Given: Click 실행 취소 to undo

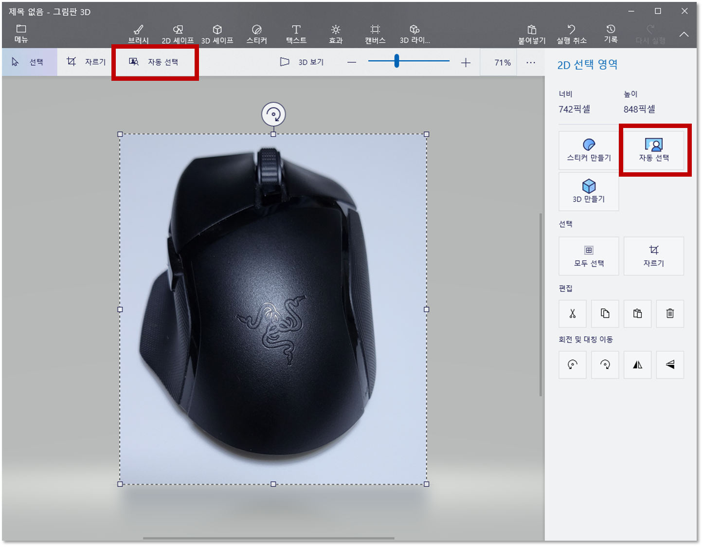Looking at the screenshot, I should point(572,34).
